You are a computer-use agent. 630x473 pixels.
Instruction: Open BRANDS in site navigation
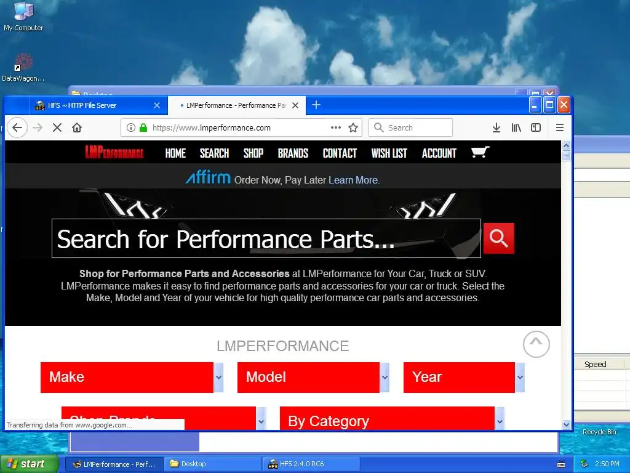coord(293,153)
